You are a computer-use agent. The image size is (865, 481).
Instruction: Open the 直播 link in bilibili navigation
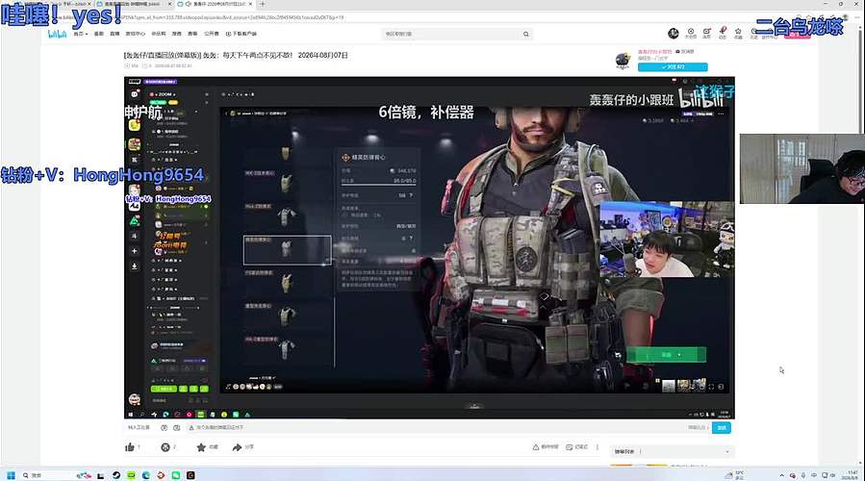(x=114, y=35)
